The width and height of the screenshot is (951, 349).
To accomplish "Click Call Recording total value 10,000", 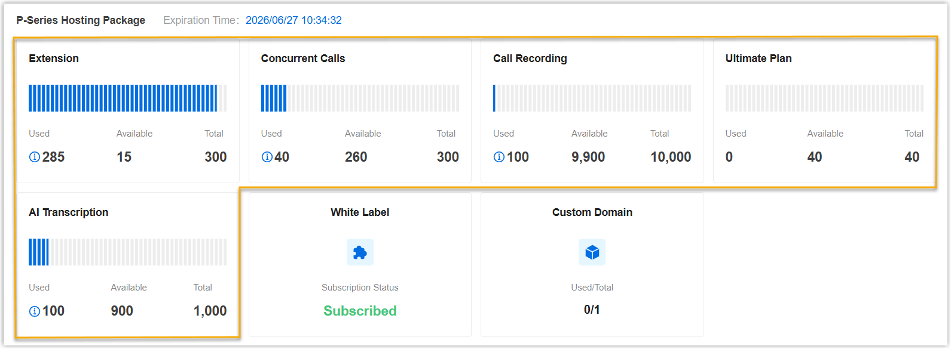I will [x=670, y=157].
